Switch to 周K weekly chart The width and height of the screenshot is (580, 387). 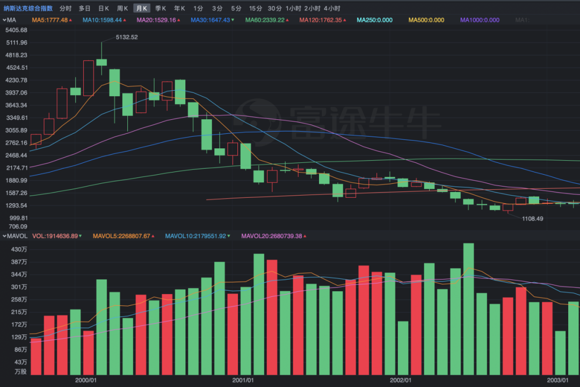point(123,8)
